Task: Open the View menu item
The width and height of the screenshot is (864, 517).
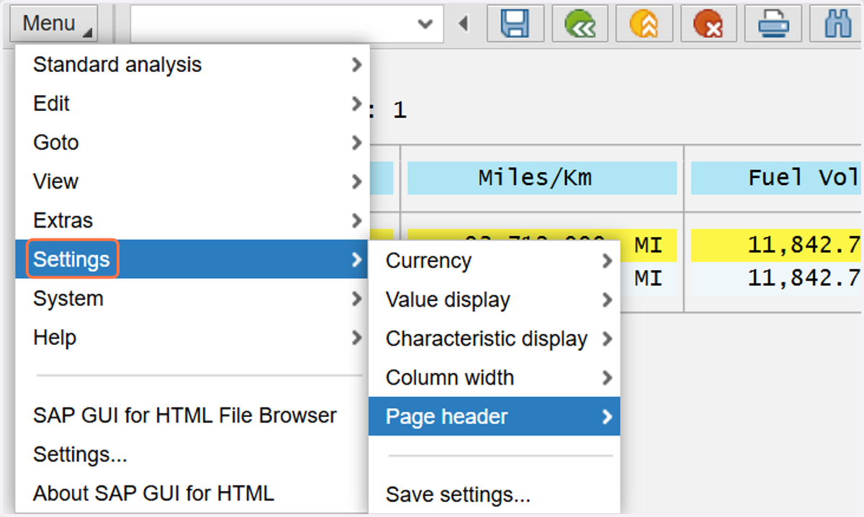Action: point(192,181)
